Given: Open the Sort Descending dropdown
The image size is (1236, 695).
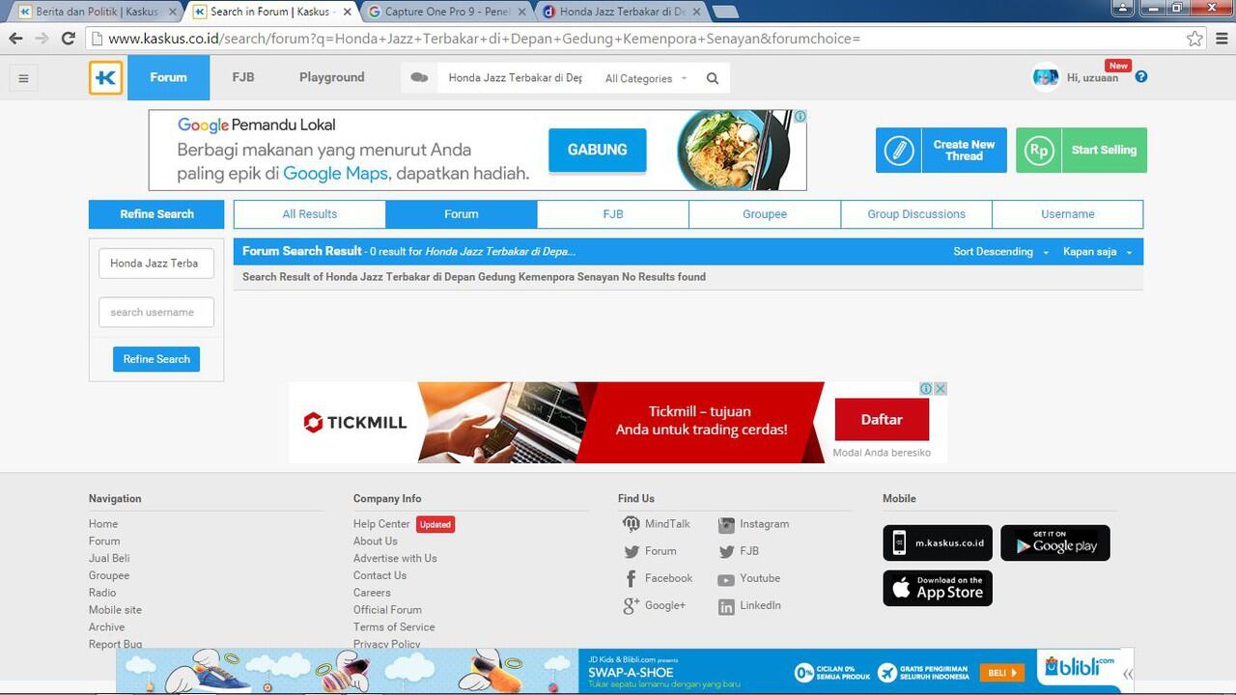Looking at the screenshot, I should tap(1000, 252).
